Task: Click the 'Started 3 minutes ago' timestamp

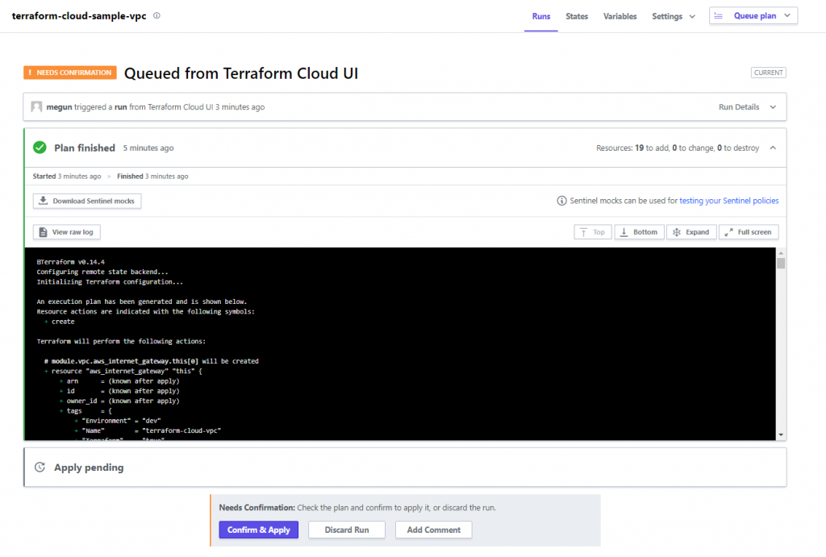Action: tap(67, 177)
